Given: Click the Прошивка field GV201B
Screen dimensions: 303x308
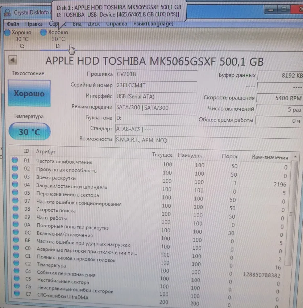Looking at the screenshot, I should pyautogui.click(x=156, y=75).
